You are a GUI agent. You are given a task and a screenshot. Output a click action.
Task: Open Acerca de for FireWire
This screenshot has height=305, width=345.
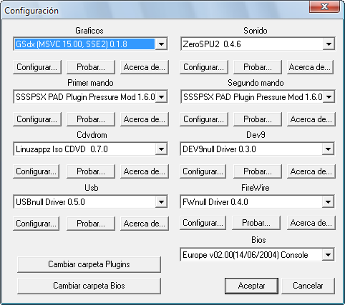pyautogui.click(x=311, y=223)
